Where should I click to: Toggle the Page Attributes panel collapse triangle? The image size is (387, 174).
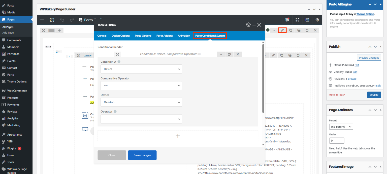pos(381,110)
